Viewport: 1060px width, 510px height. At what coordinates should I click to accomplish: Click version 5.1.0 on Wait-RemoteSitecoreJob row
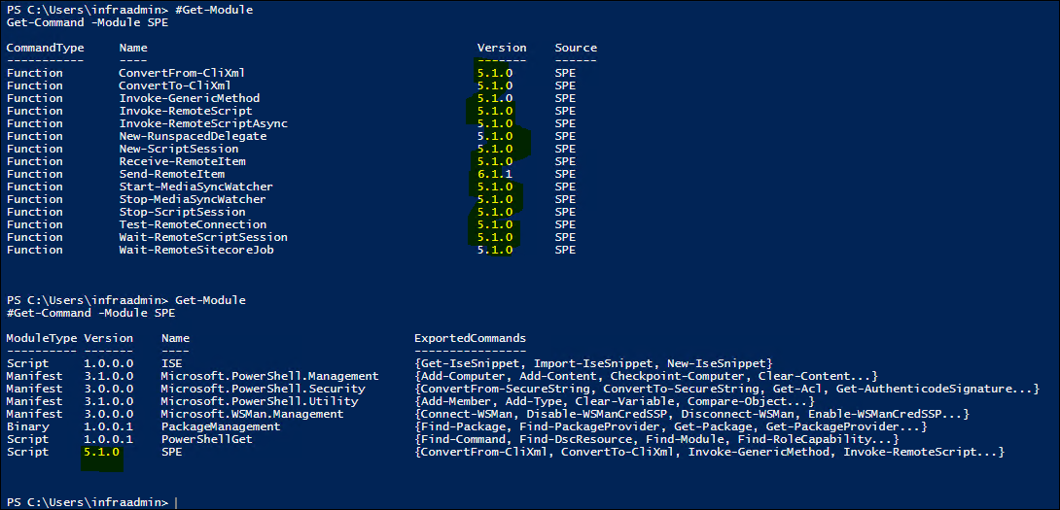495,250
